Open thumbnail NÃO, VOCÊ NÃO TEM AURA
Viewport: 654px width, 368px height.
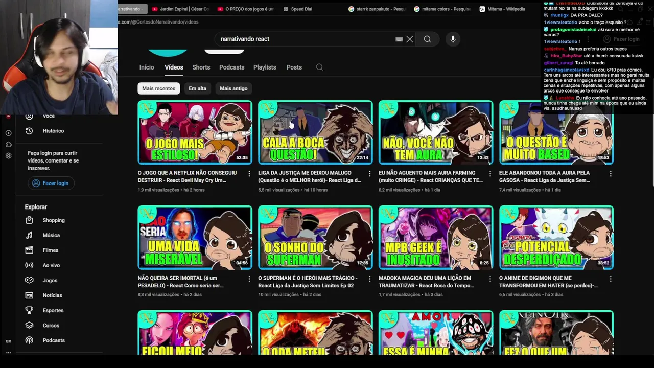[x=436, y=132]
